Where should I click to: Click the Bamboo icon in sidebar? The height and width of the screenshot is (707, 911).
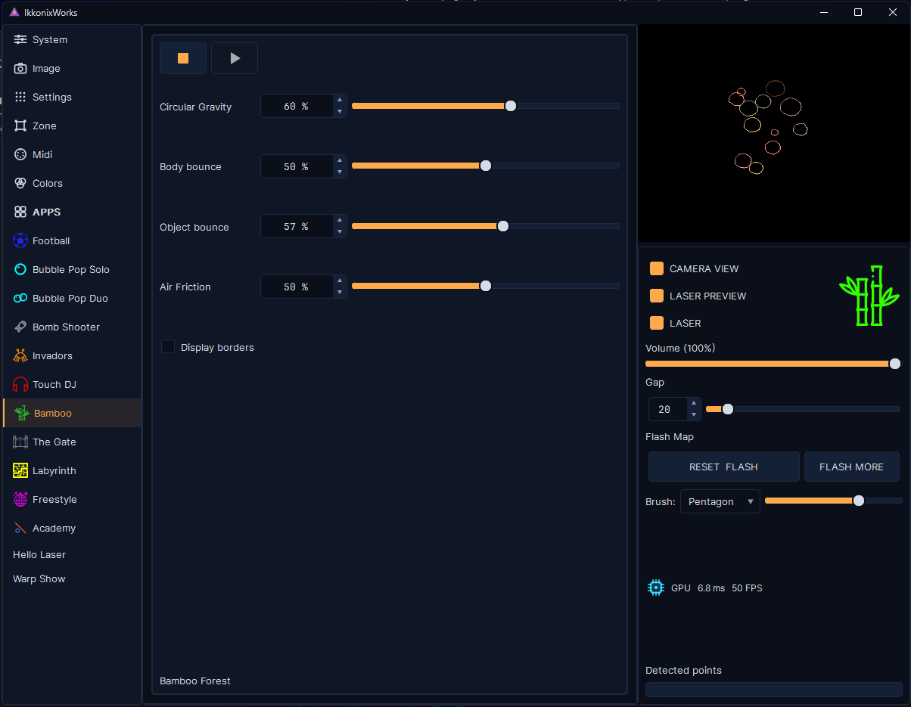click(x=22, y=413)
